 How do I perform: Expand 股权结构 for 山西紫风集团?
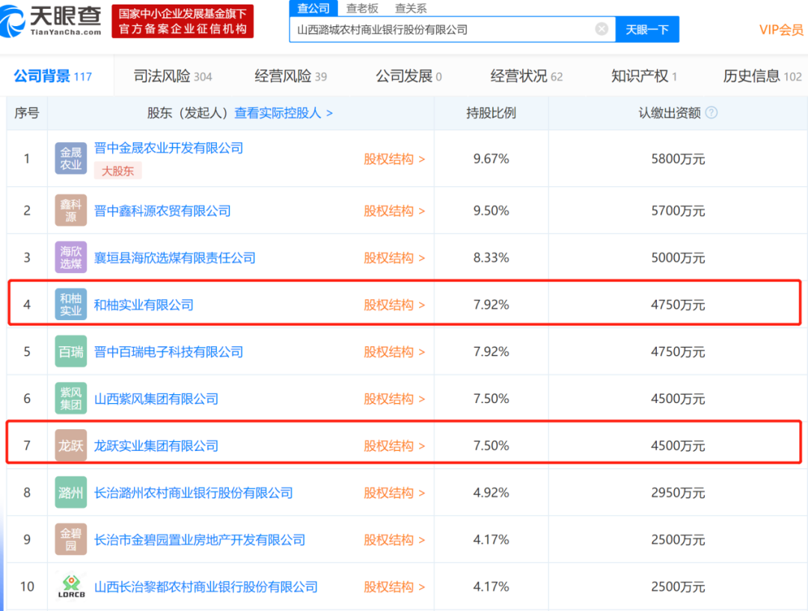click(395, 399)
